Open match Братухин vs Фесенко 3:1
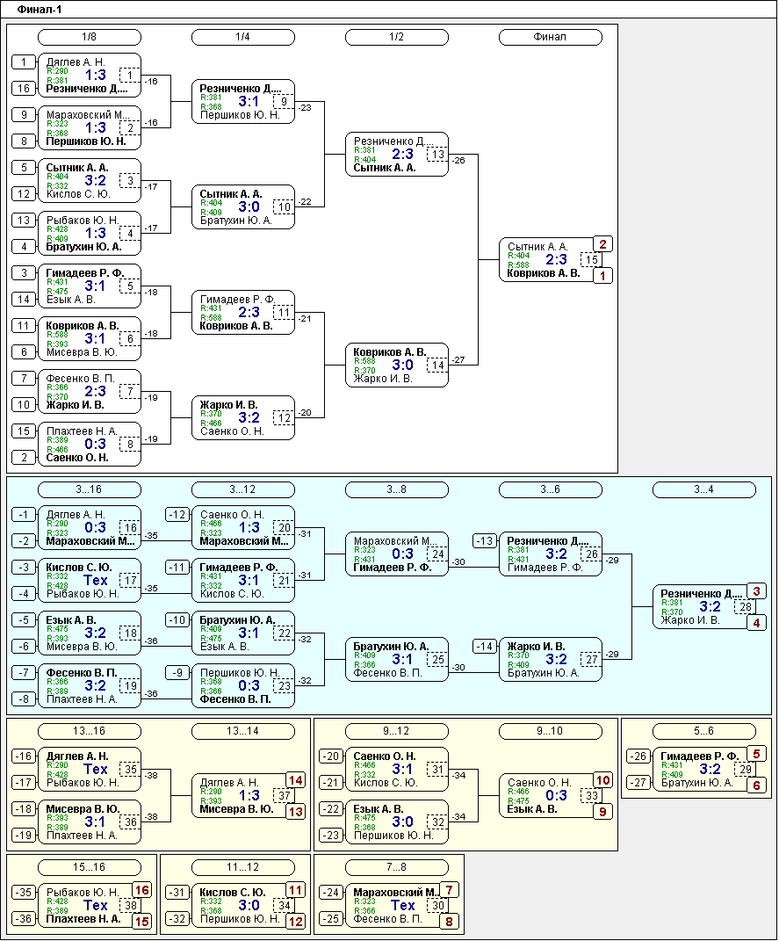The width and height of the screenshot is (779, 941). pyautogui.click(x=396, y=660)
